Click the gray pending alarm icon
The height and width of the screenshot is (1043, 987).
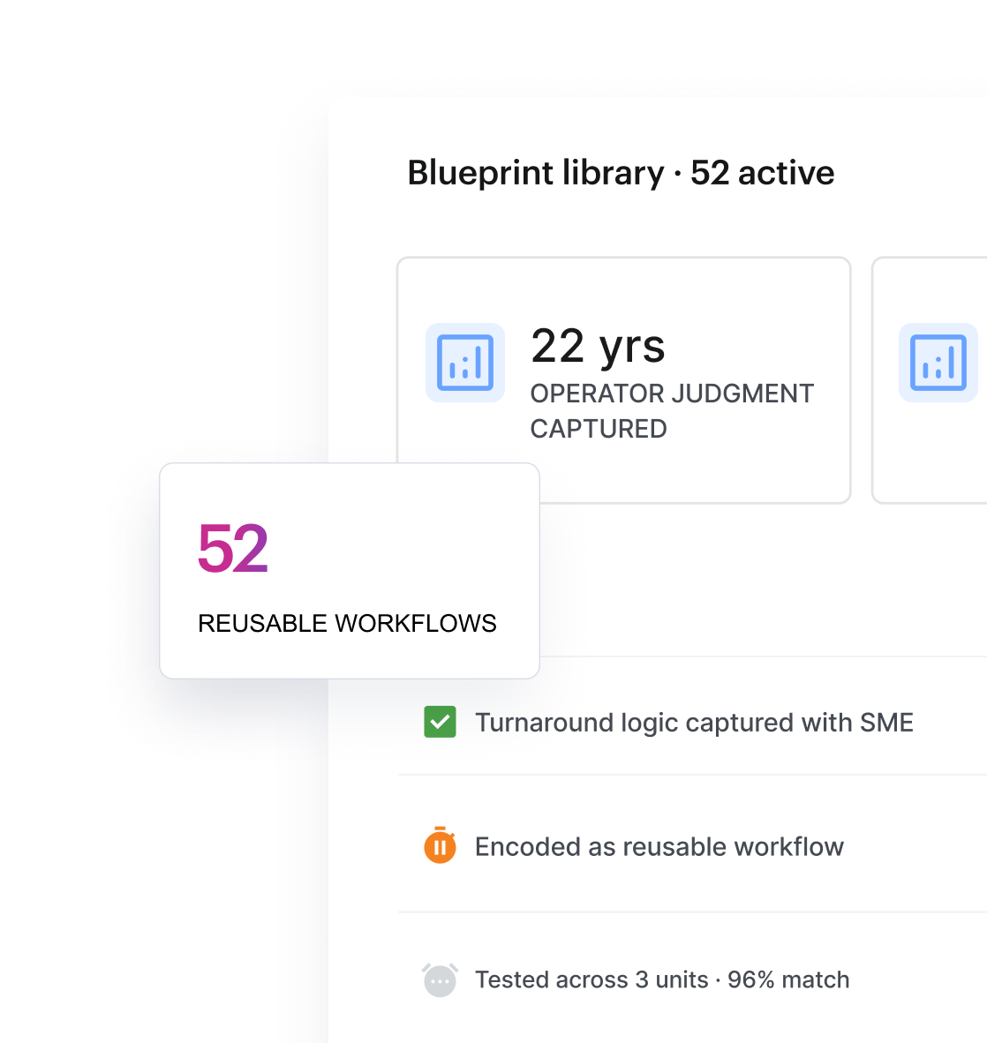pos(440,979)
